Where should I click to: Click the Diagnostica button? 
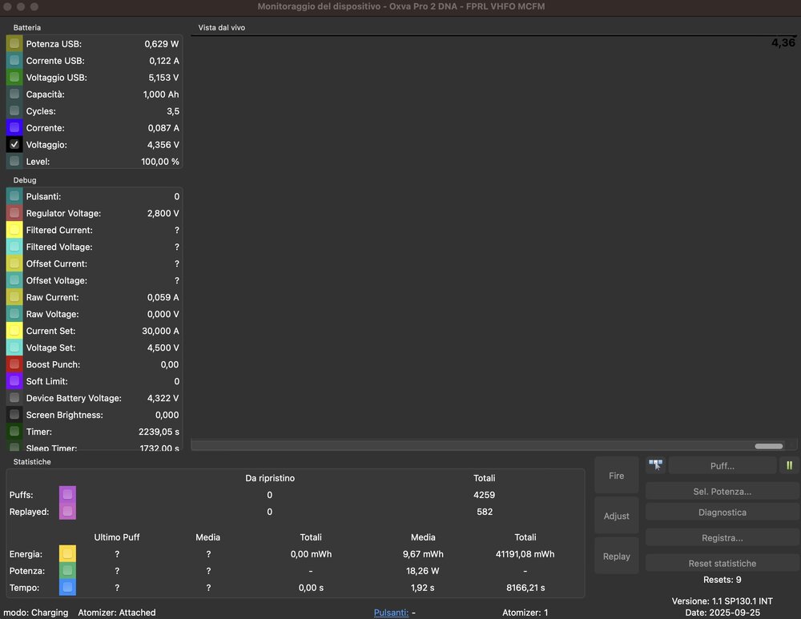(x=722, y=512)
